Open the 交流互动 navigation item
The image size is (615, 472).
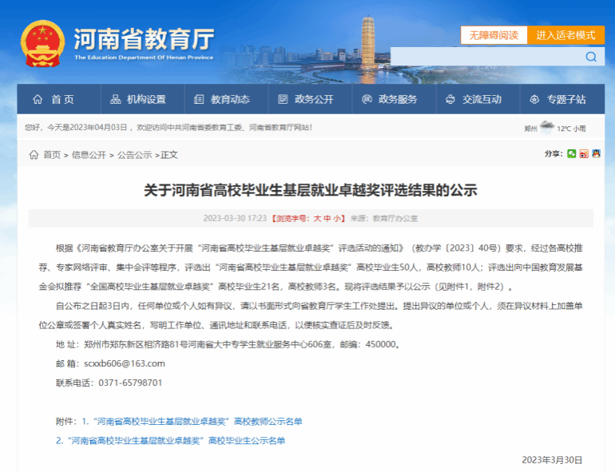pos(473,100)
